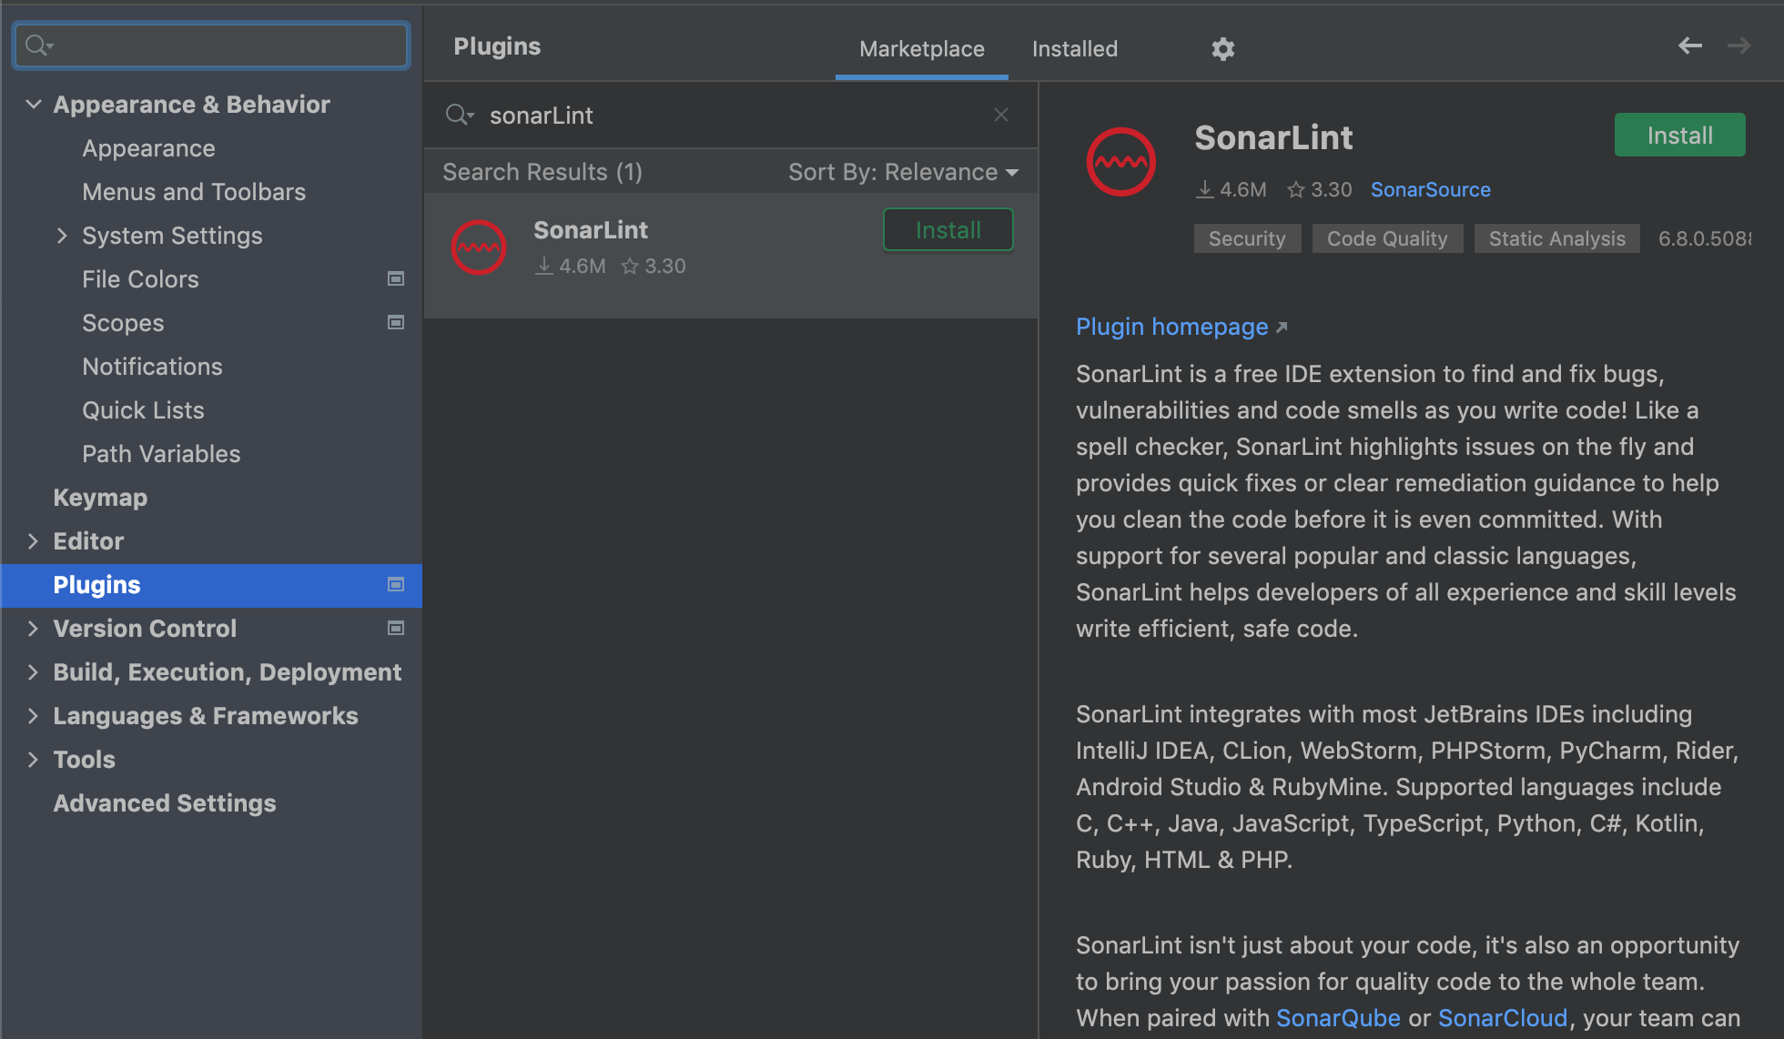Click the forward navigation arrow
The height and width of the screenshot is (1039, 1784).
[1738, 45]
